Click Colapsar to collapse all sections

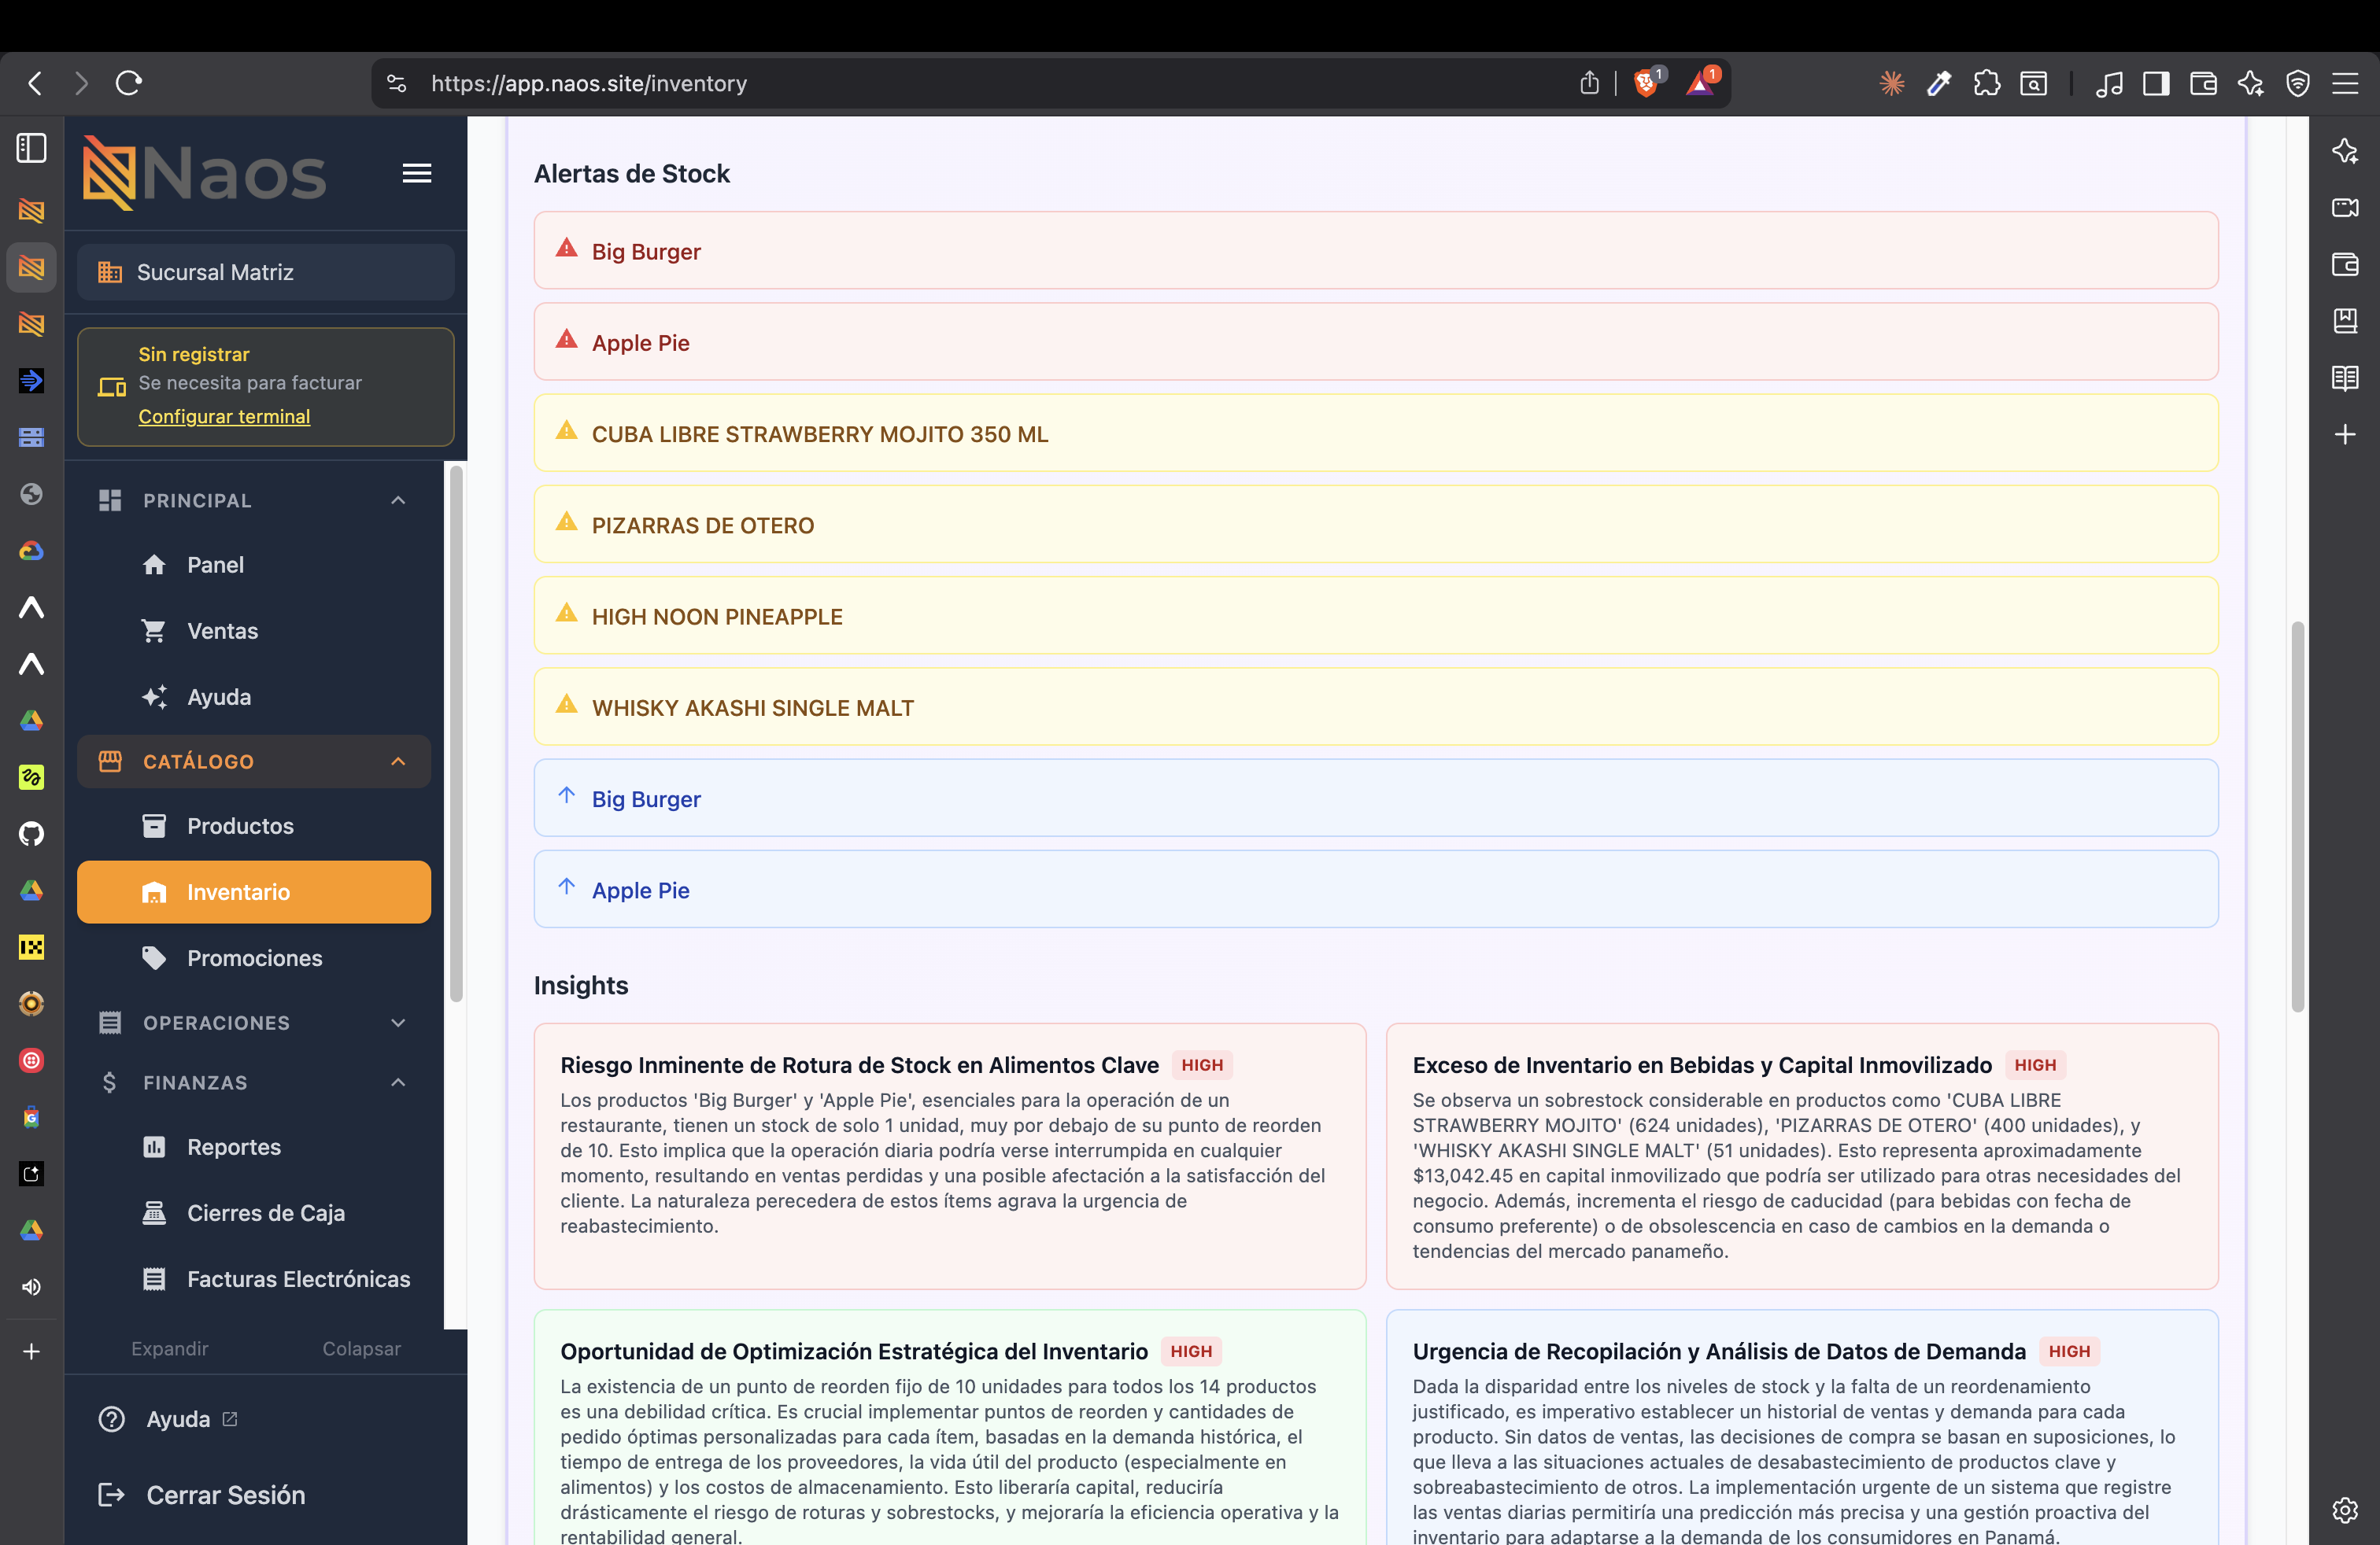click(361, 1348)
